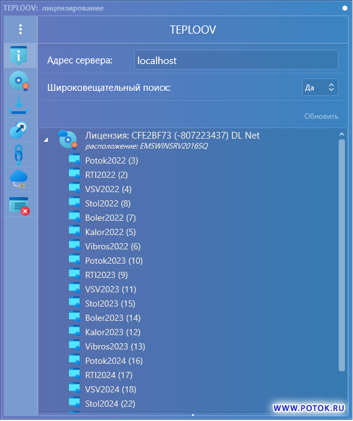Open the three-dot menu in sidebar
Screen dimensions: 353x421
pyautogui.click(x=21, y=29)
